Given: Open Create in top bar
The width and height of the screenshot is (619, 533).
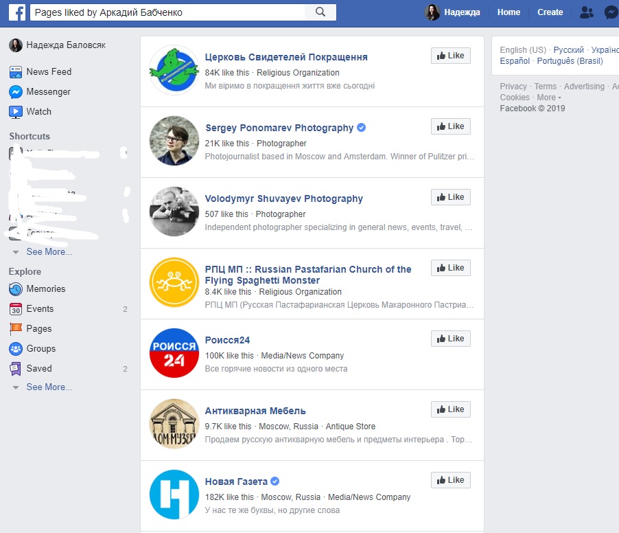Looking at the screenshot, I should tap(550, 12).
